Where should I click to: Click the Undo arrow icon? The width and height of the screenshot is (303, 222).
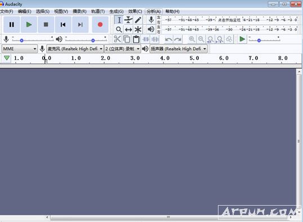point(168,39)
